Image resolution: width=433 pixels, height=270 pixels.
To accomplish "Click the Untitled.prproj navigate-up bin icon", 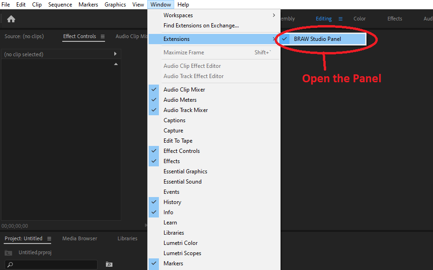I will (x=8, y=252).
